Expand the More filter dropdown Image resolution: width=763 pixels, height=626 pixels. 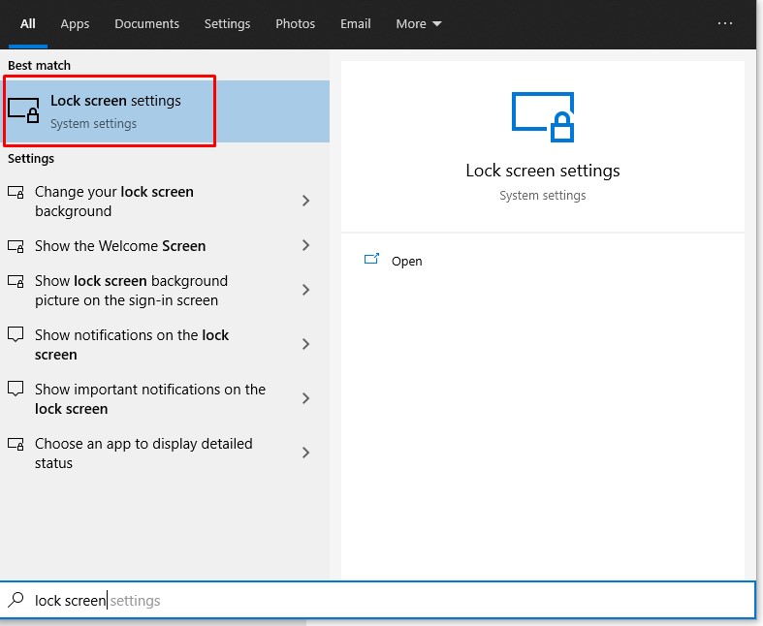click(419, 23)
